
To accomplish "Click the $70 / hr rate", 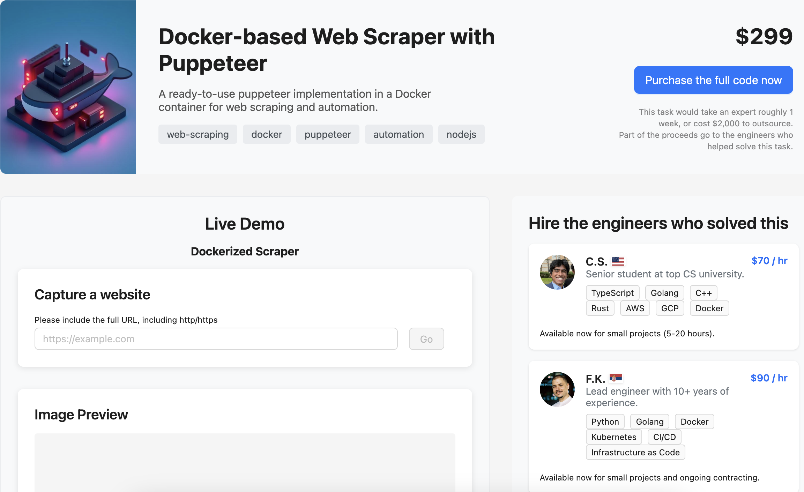I will (x=769, y=261).
